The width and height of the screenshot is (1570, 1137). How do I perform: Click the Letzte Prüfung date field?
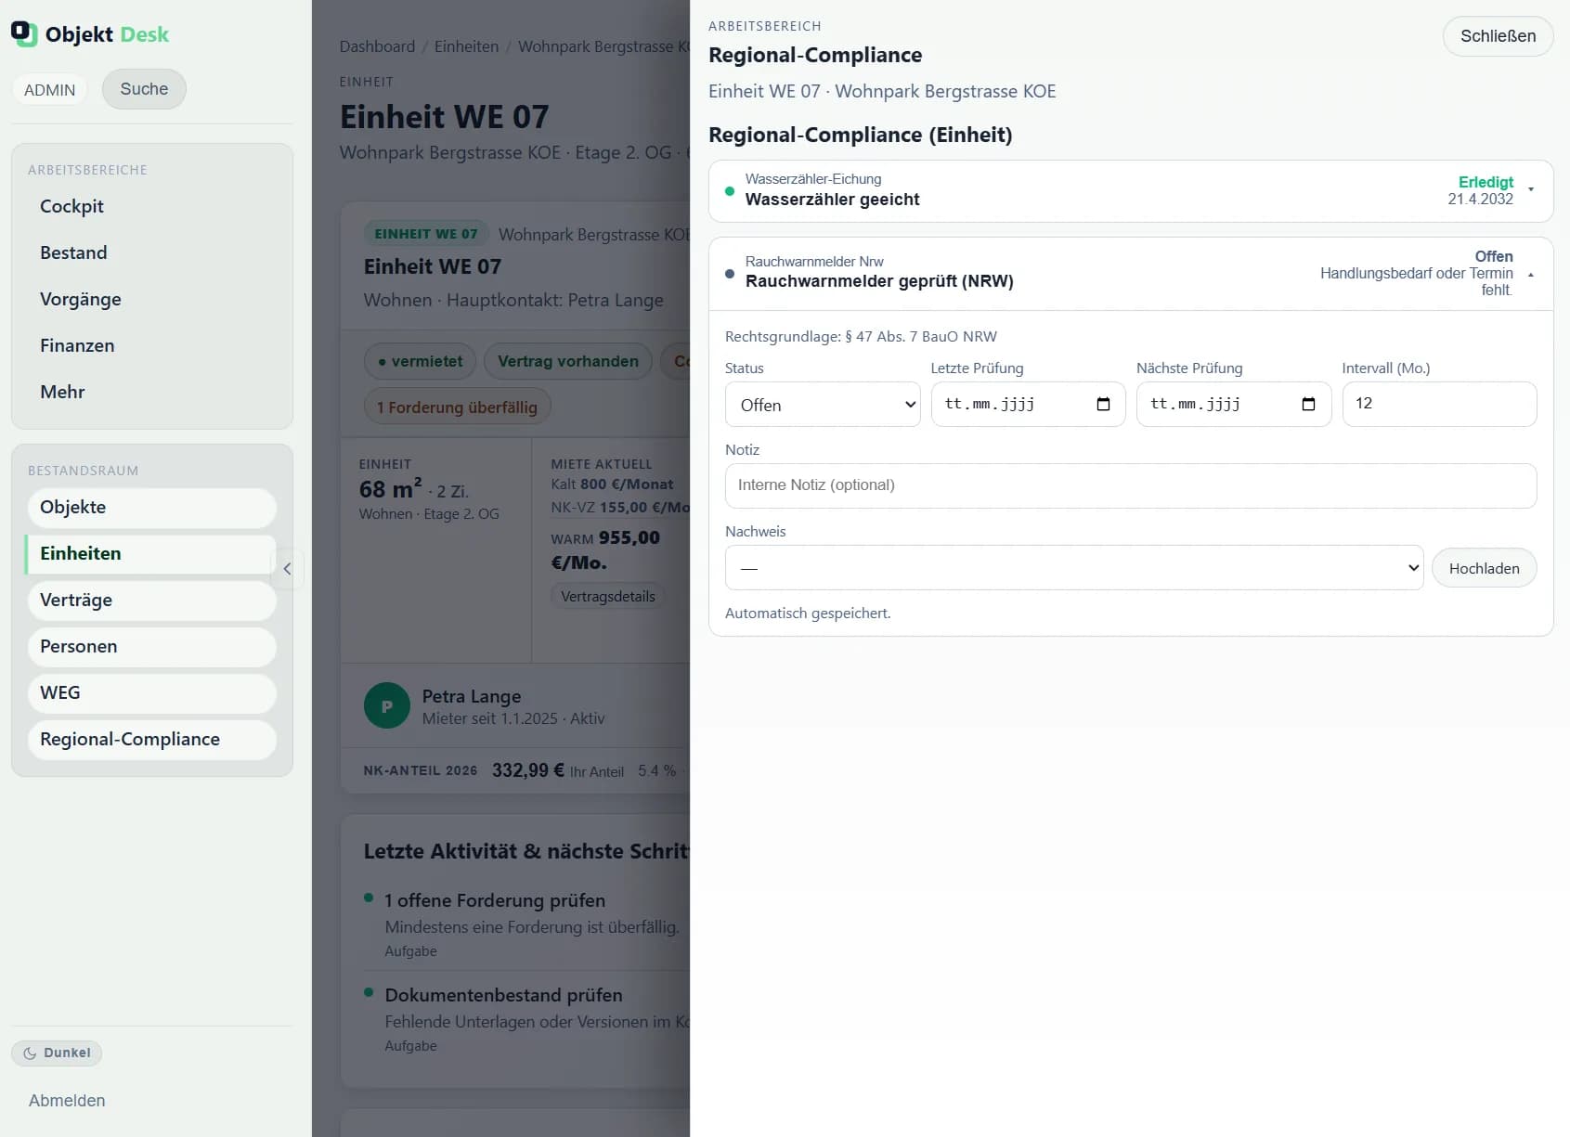click(1028, 404)
